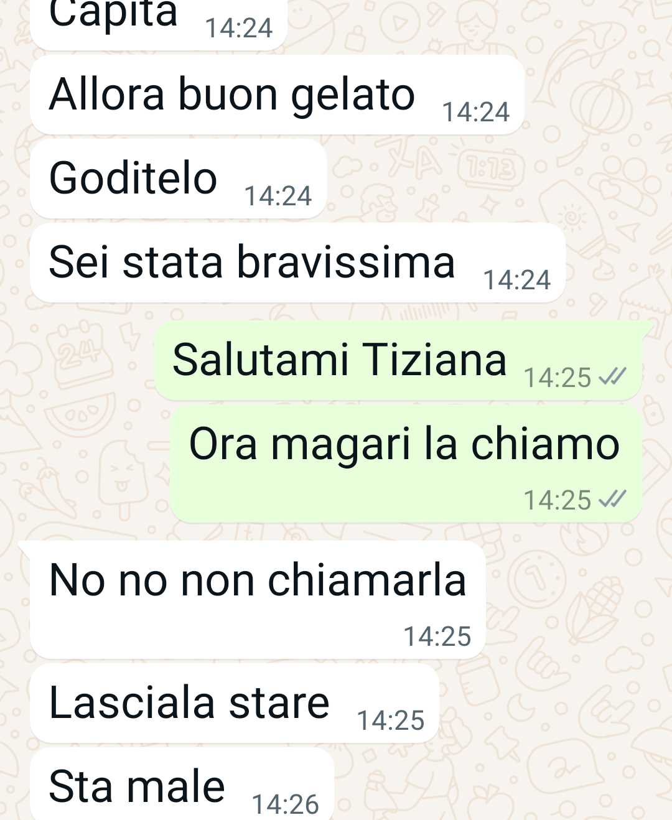The height and width of the screenshot is (820, 672).
Task: Select the 'No no non chiamarla' message
Action: pyautogui.click(x=258, y=600)
